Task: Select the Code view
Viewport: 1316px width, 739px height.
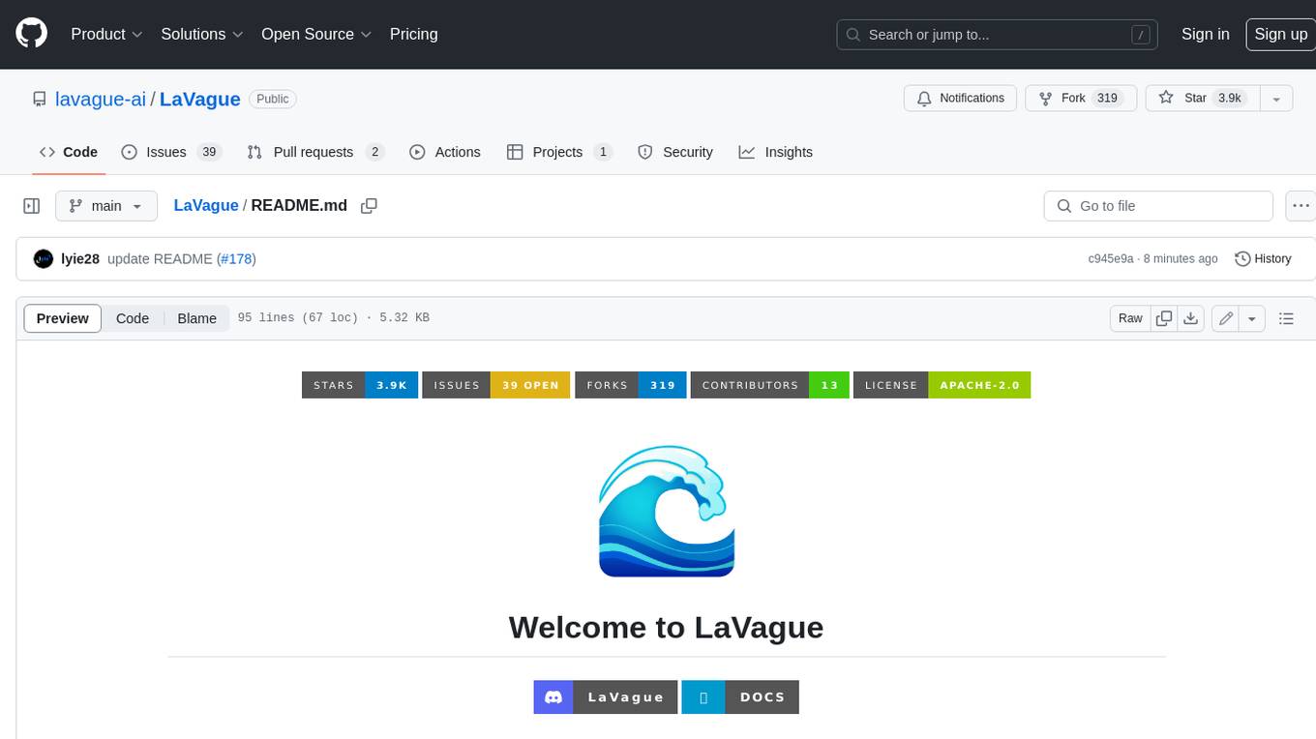Action: [133, 318]
